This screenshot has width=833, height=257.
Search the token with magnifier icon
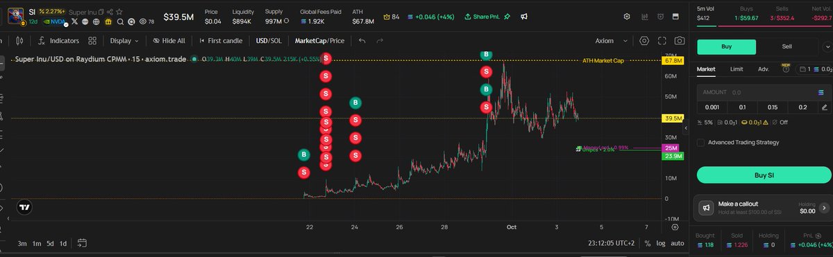(120, 21)
